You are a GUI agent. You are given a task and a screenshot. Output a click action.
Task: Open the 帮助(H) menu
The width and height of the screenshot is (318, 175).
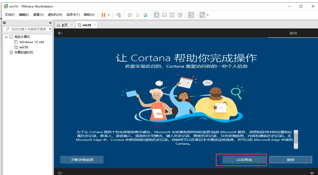click(x=89, y=15)
